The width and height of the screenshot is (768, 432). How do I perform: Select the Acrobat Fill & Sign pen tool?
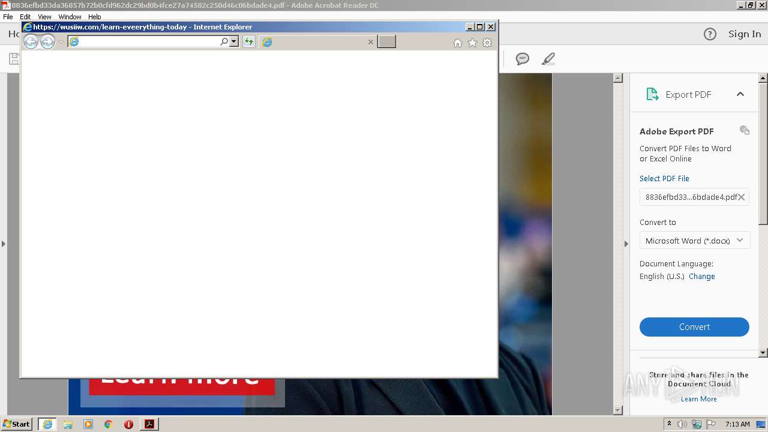coord(548,59)
